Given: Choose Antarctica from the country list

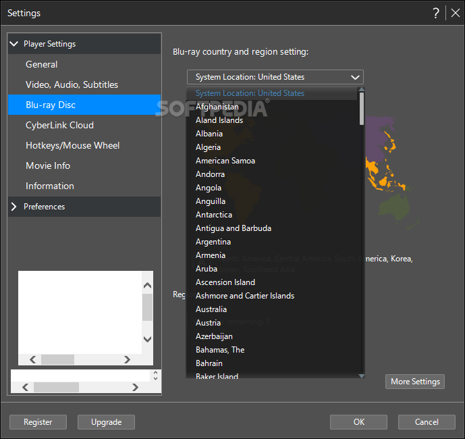Looking at the screenshot, I should (272, 215).
